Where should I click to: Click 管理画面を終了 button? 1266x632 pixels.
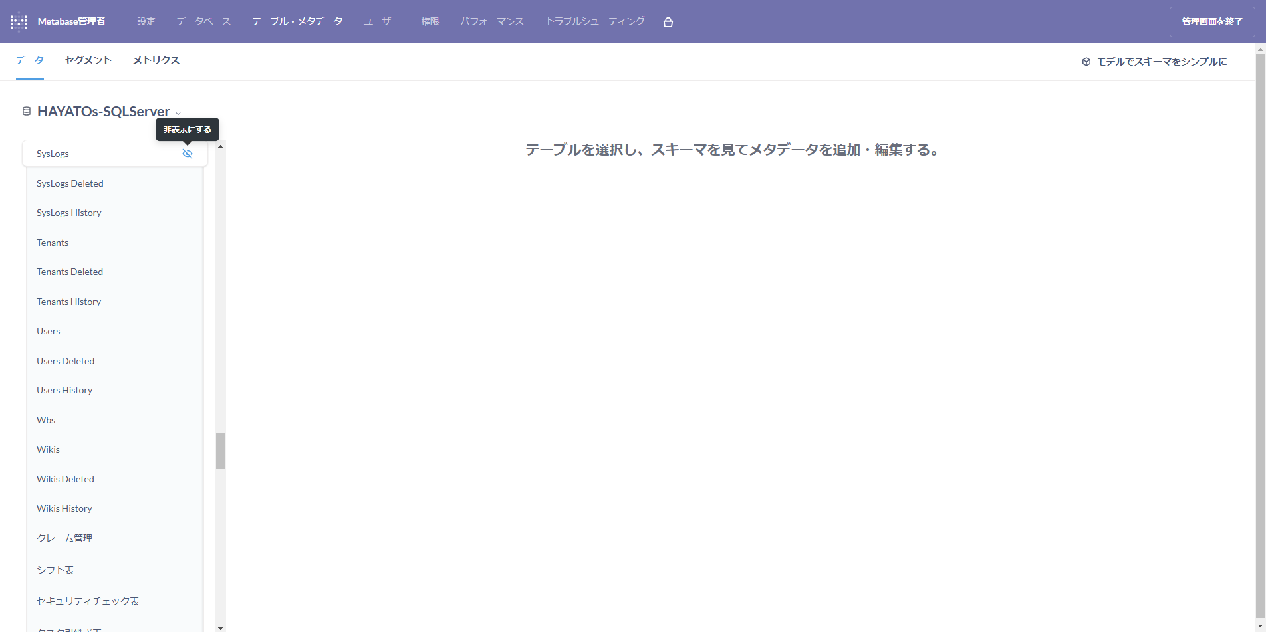click(1212, 22)
